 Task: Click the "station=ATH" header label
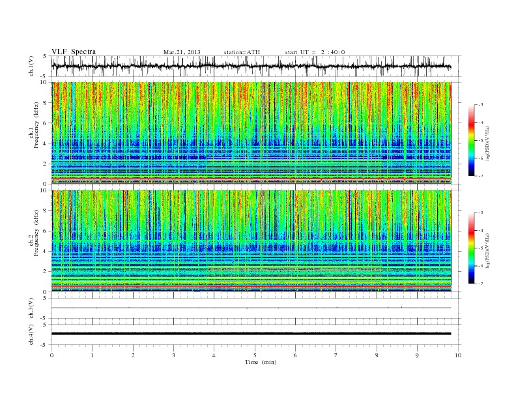point(242,52)
